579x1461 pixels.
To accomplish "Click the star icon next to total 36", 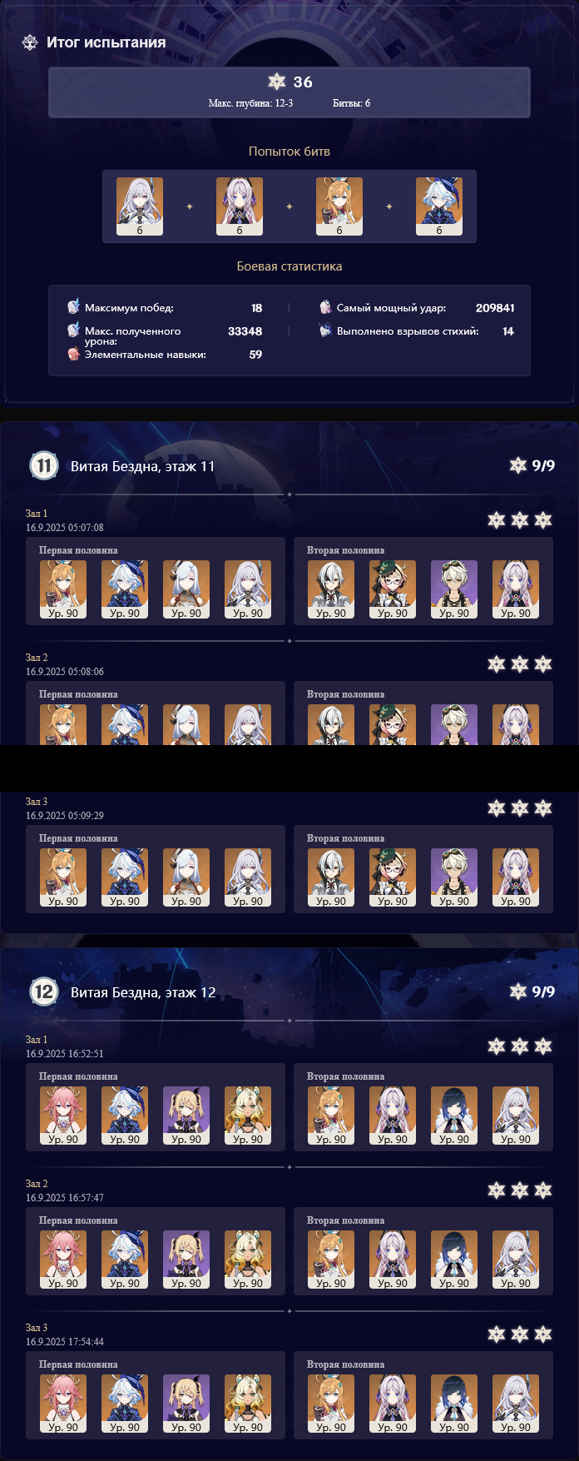I will (277, 82).
